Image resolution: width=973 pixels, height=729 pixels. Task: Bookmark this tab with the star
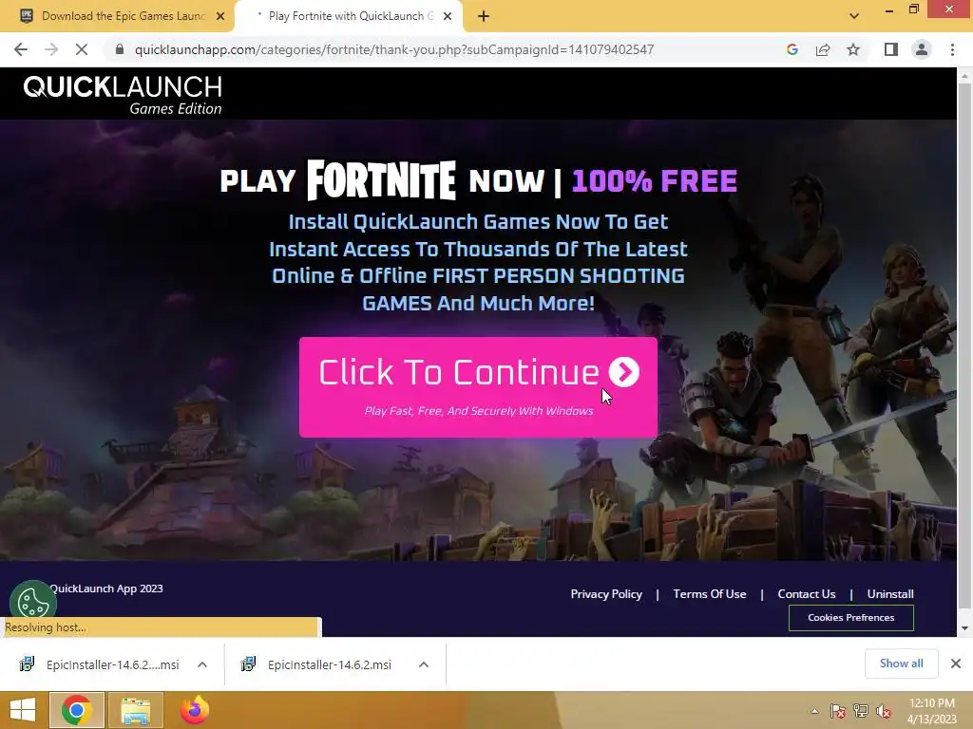pos(853,49)
